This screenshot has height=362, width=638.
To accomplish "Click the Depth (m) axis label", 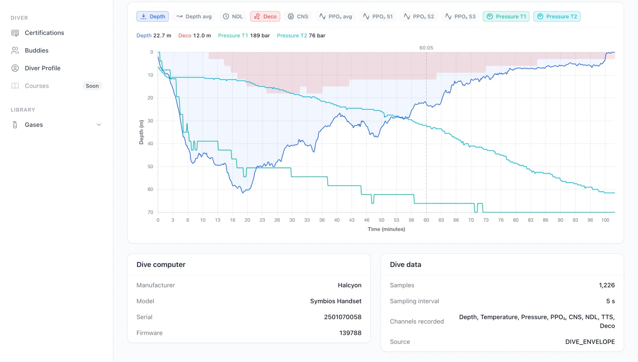I will pos(141,132).
